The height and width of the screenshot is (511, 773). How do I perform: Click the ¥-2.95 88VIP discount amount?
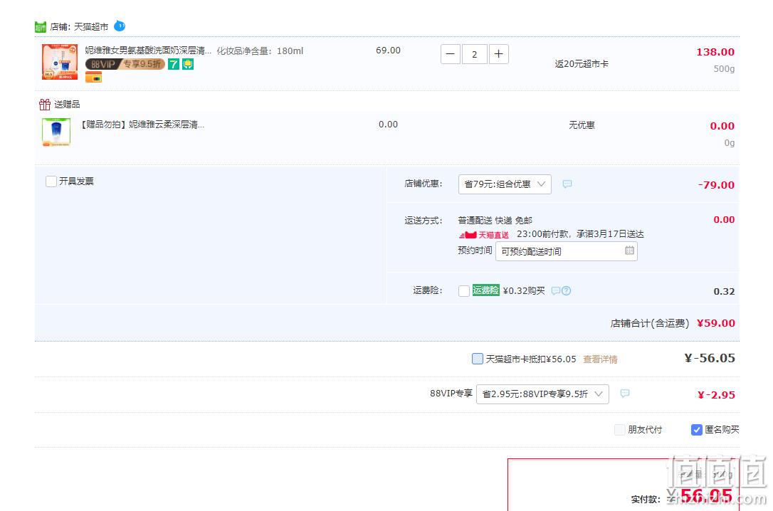pos(716,395)
